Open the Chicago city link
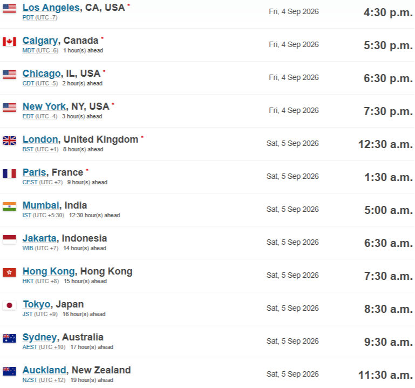 click(42, 73)
